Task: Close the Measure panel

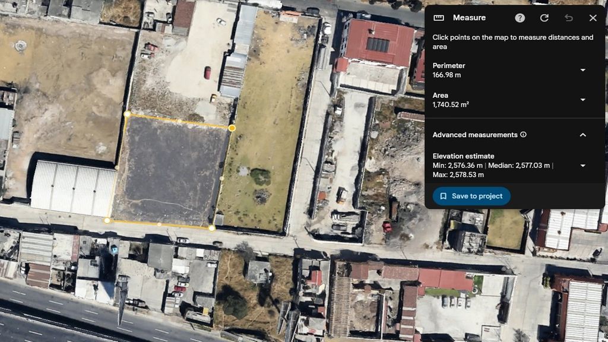Action: pos(593,18)
